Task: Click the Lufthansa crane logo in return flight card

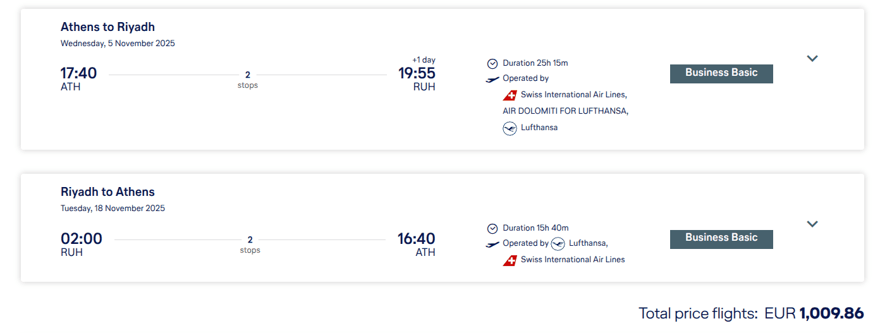Action: (x=558, y=244)
